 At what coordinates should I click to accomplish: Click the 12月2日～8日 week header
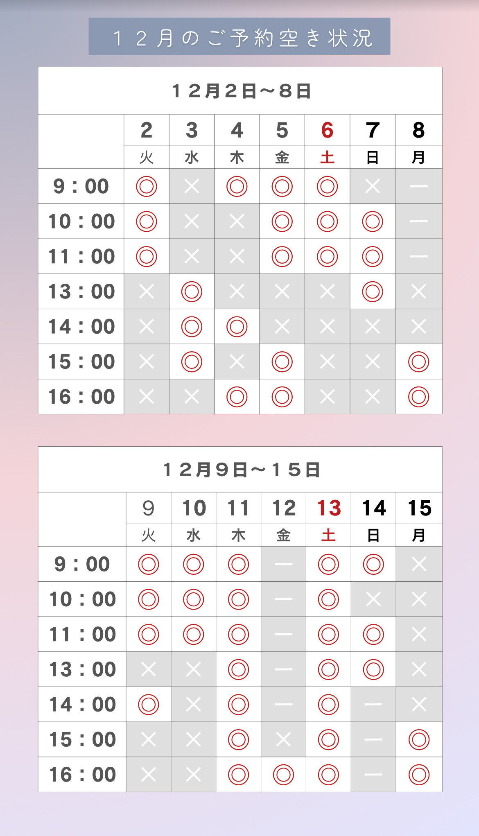[242, 91]
